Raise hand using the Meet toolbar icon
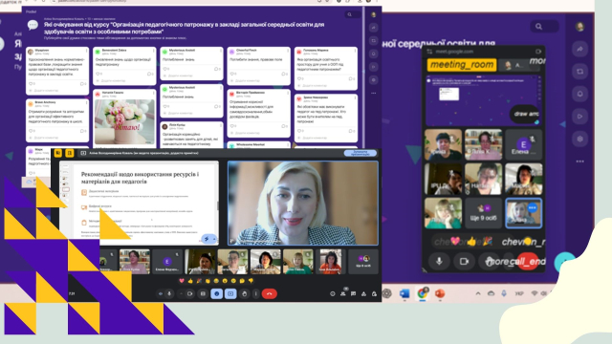This screenshot has width=612, height=344. point(245,293)
